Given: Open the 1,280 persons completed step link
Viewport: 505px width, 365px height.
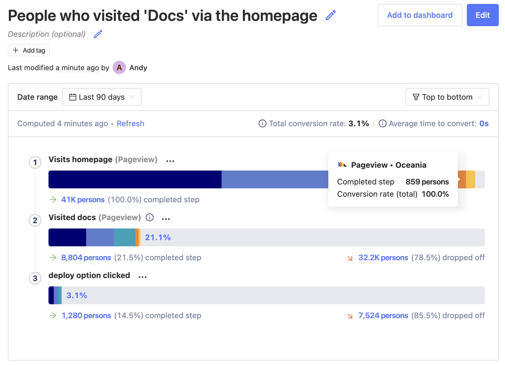Looking at the screenshot, I should coord(86,316).
